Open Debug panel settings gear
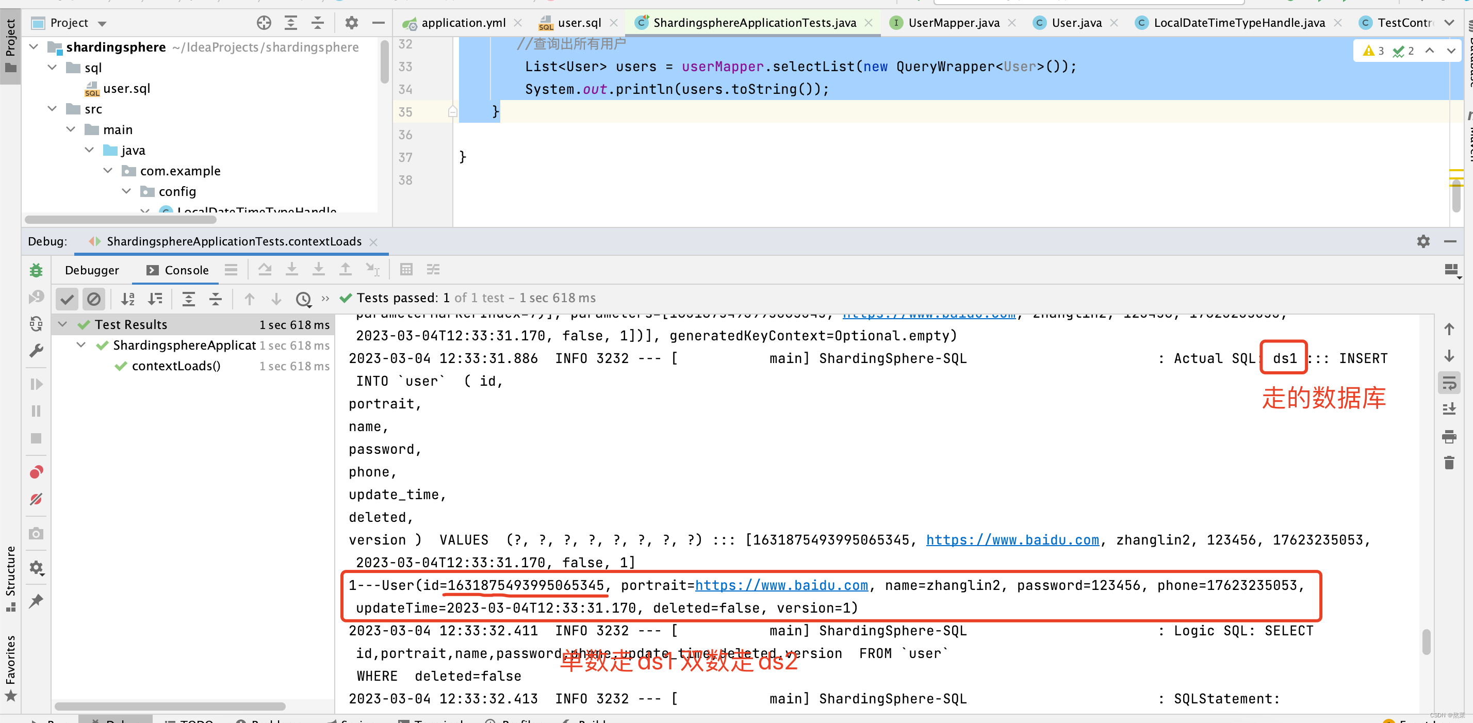 click(x=1423, y=241)
